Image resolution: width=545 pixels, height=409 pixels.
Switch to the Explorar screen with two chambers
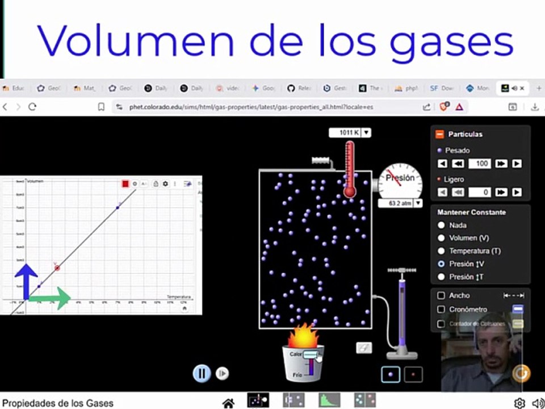[x=294, y=400]
